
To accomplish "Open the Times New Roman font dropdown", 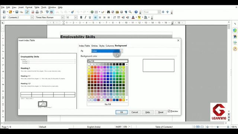I will (62, 17).
